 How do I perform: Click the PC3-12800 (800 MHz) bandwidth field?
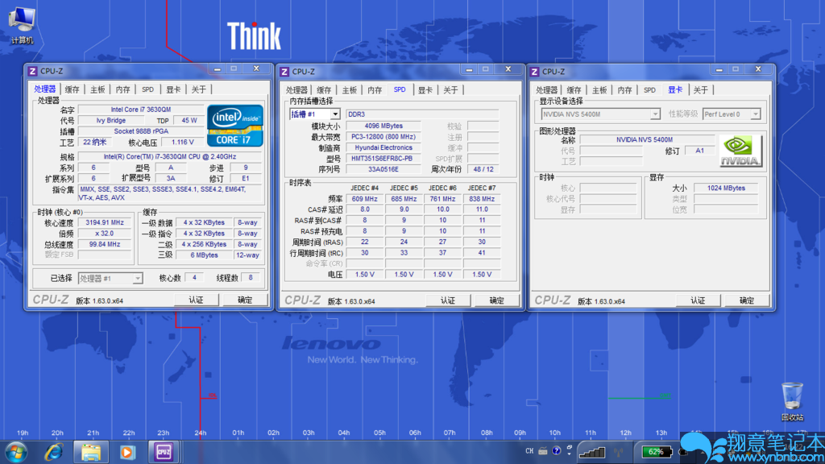pos(383,137)
